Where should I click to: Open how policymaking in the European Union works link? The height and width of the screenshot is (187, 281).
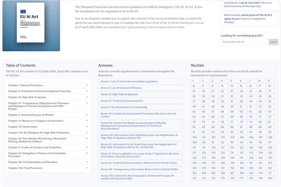(153, 27)
